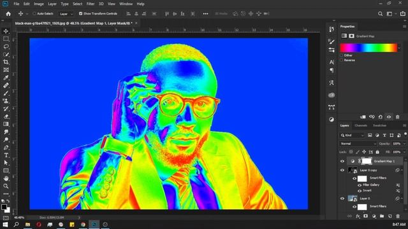
Task: Add layer style fx icon
Action: [x=358, y=216]
